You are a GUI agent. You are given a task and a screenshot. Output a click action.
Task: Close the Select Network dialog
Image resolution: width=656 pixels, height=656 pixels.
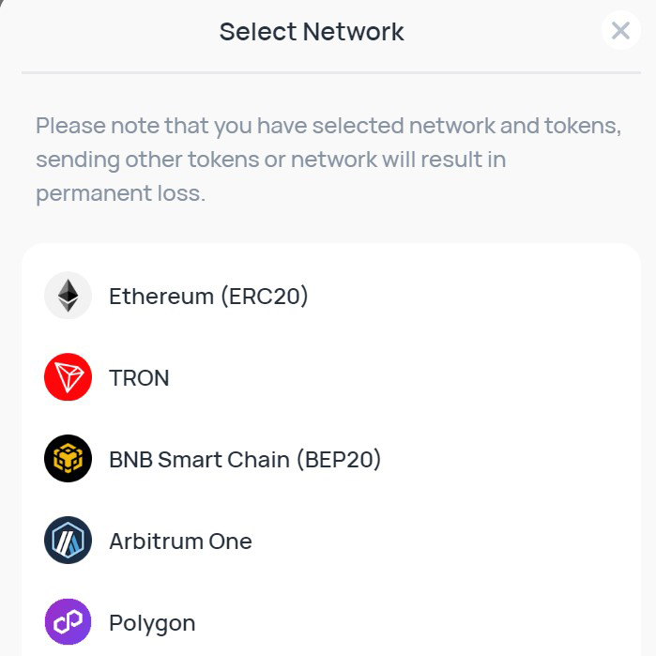tap(621, 31)
